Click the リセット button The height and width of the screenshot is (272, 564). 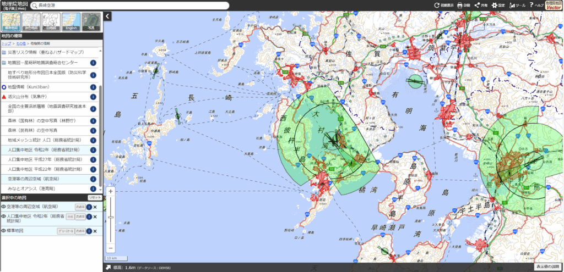[x=95, y=198]
